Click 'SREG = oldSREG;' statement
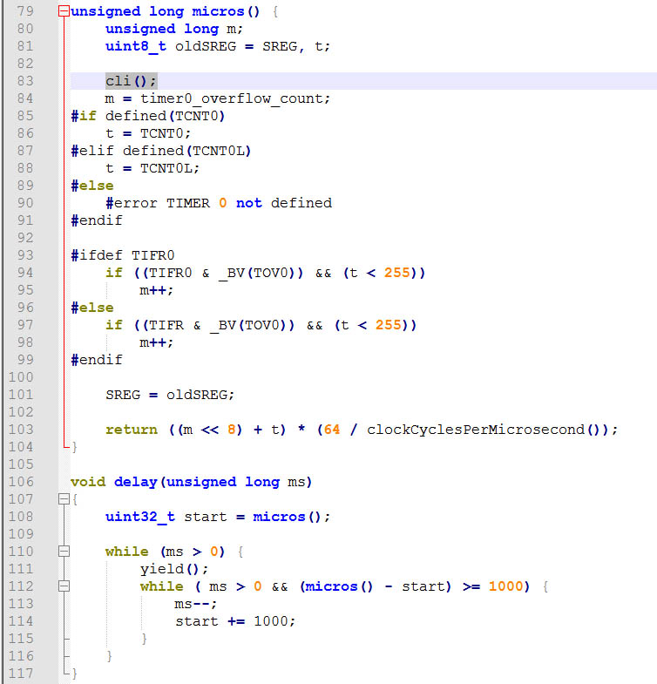This screenshot has width=657, height=684. tap(170, 396)
